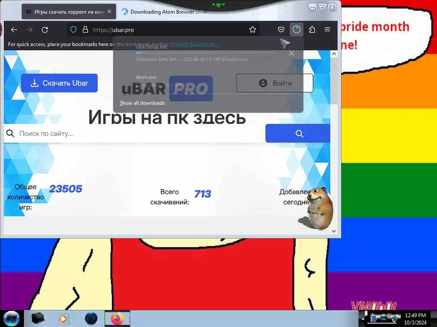This screenshot has height=327, width=437.
Task: Click the page scrollbar down arrow
Action: pyautogui.click(x=334, y=231)
